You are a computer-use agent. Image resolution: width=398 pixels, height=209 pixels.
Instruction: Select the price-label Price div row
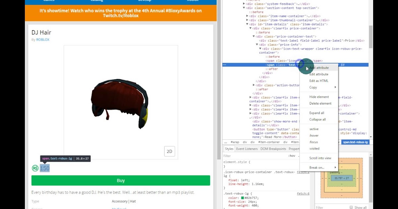[x=311, y=40]
